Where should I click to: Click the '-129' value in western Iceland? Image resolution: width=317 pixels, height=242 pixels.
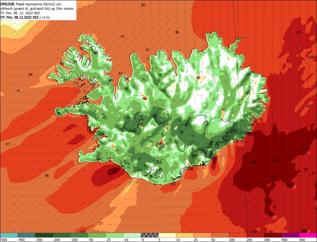click(101, 135)
